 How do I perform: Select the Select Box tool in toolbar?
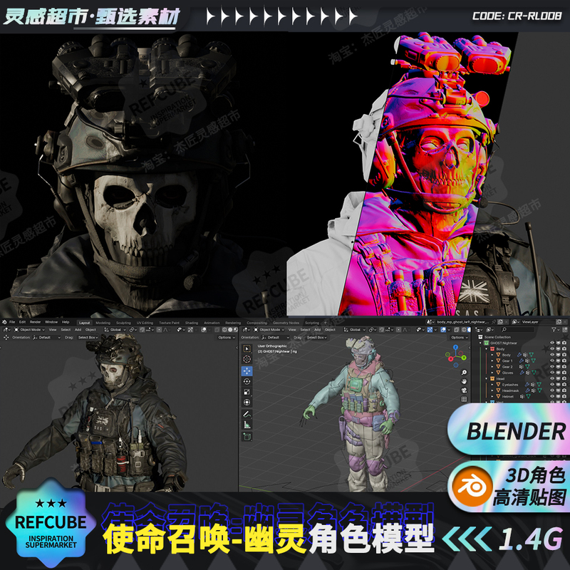click(x=247, y=348)
